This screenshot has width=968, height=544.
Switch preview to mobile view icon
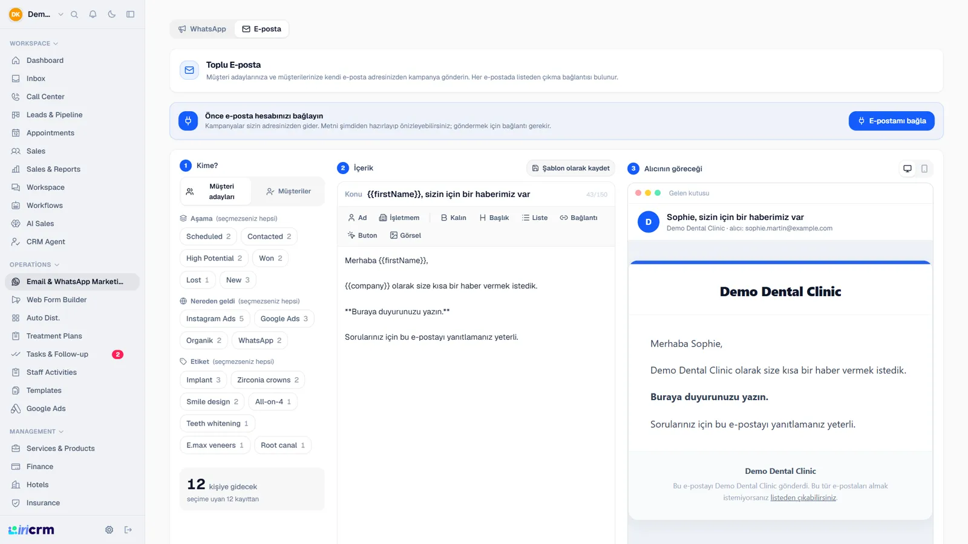(x=924, y=169)
